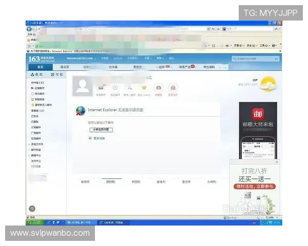Image resolution: width=308 pixels, height=246 pixels.
Task: Click the print icon in command bar
Action: [x=227, y=46]
